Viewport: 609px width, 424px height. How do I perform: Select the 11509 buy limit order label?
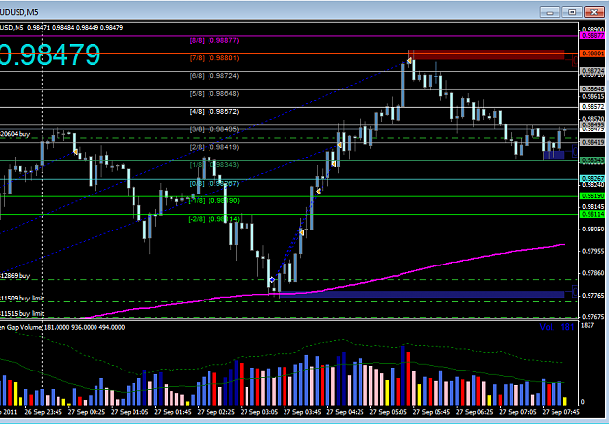coord(21,298)
